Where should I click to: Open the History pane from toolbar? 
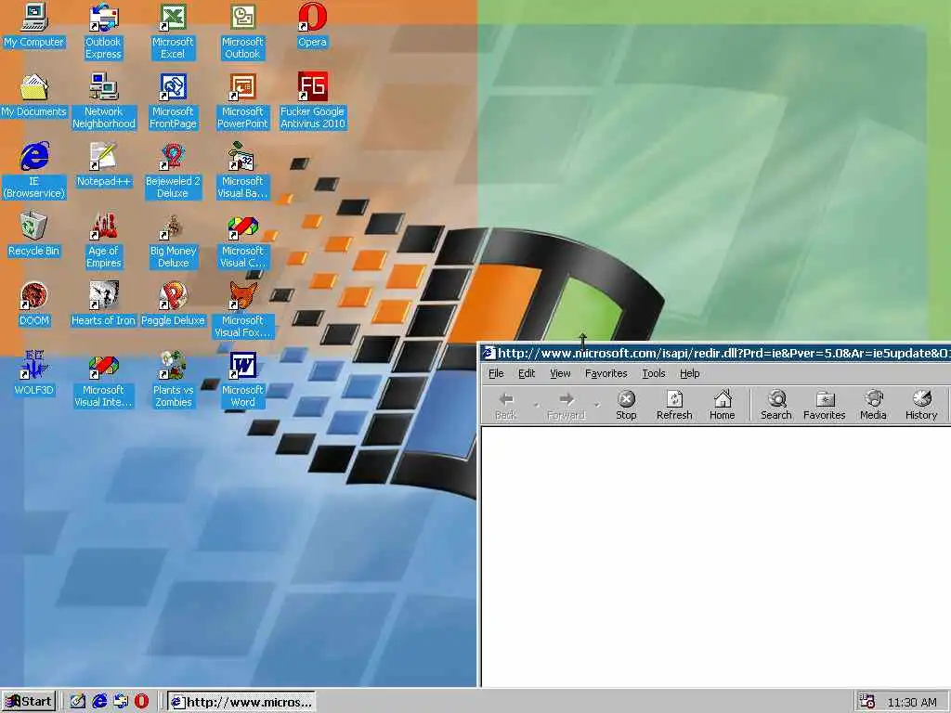[x=921, y=405]
